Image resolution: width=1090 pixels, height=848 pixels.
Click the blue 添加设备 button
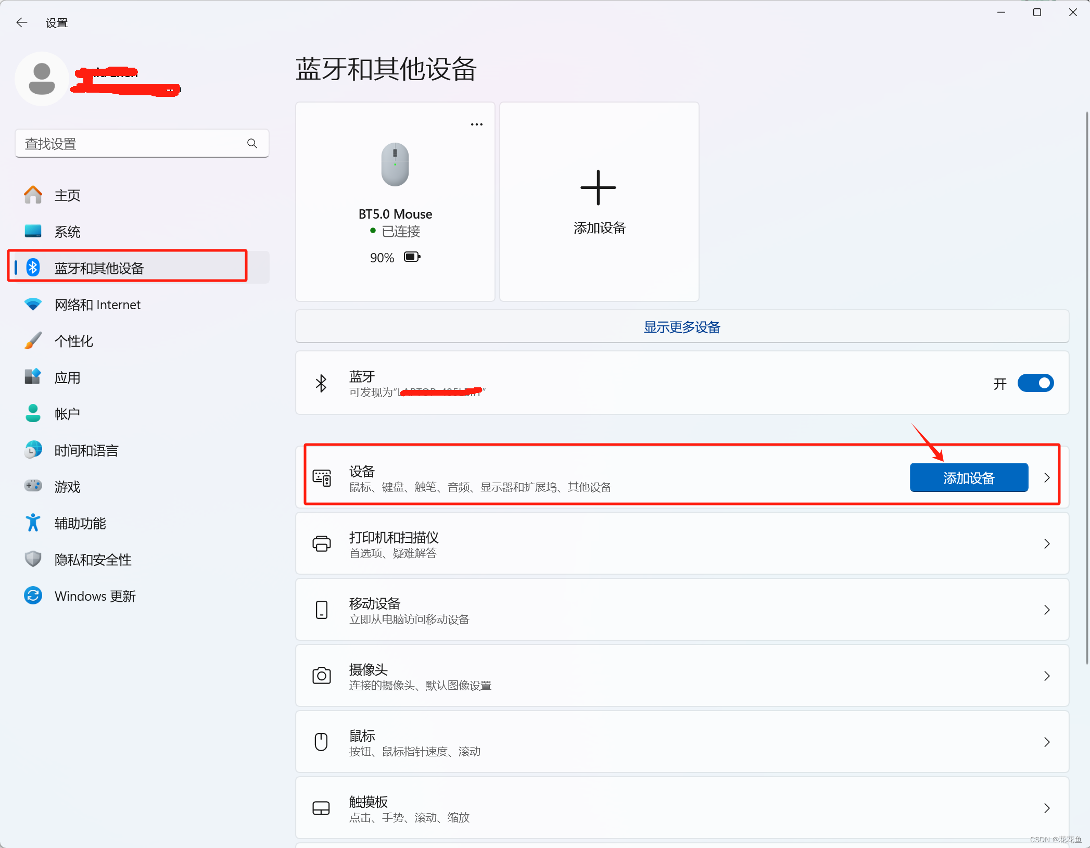[968, 477]
